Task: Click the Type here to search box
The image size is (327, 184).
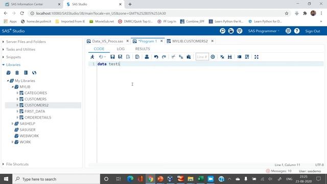Action: [56, 179]
